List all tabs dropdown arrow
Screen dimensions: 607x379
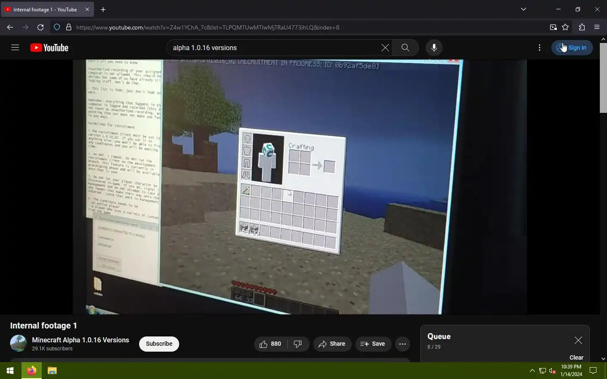click(524, 9)
